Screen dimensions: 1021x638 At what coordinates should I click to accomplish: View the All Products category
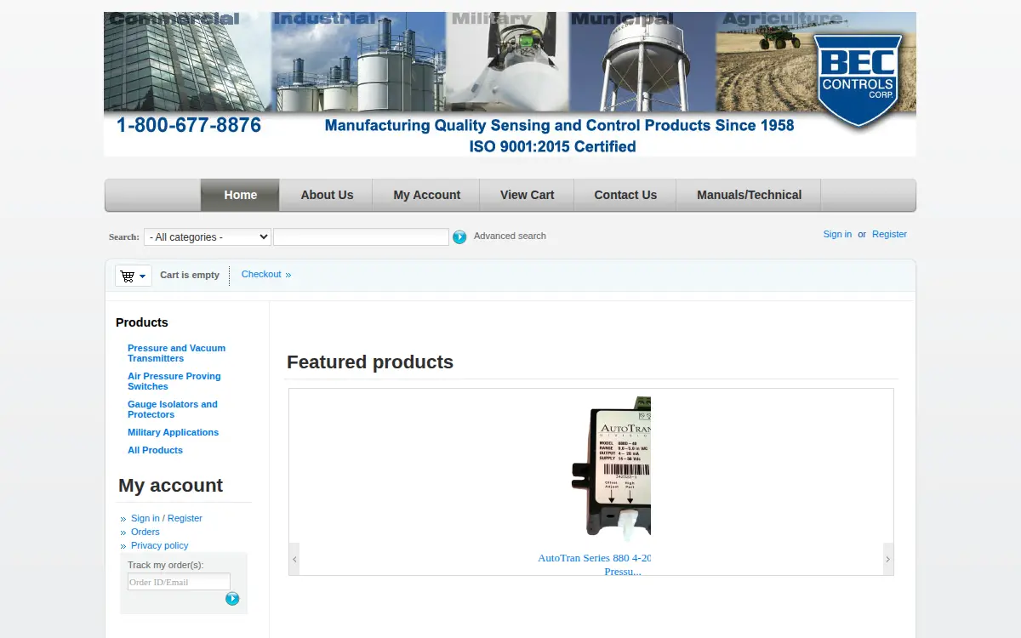(x=155, y=450)
